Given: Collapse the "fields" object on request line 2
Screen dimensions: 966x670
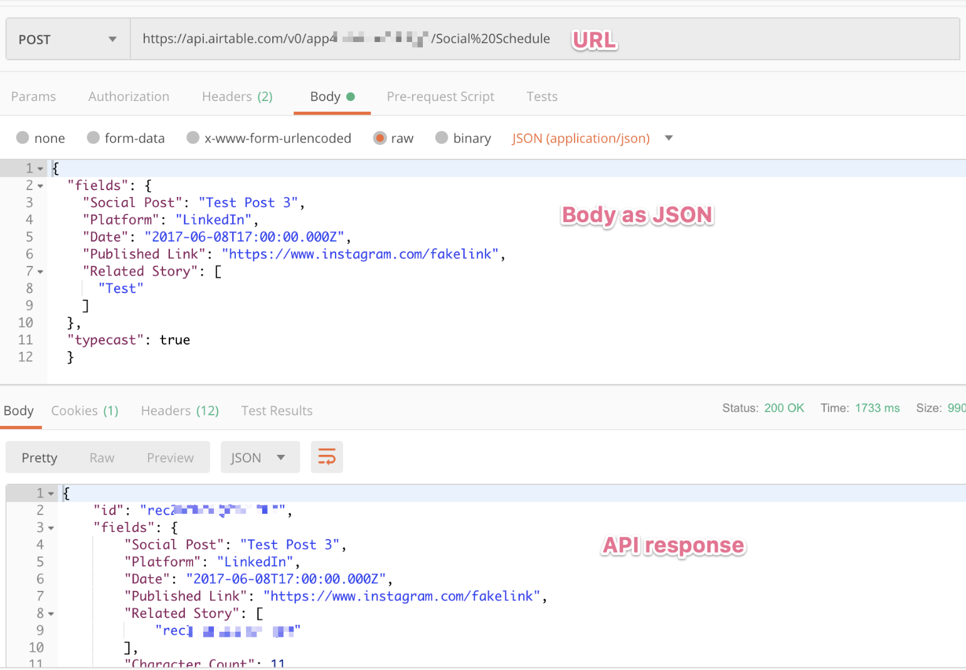Looking at the screenshot, I should pyautogui.click(x=40, y=186).
